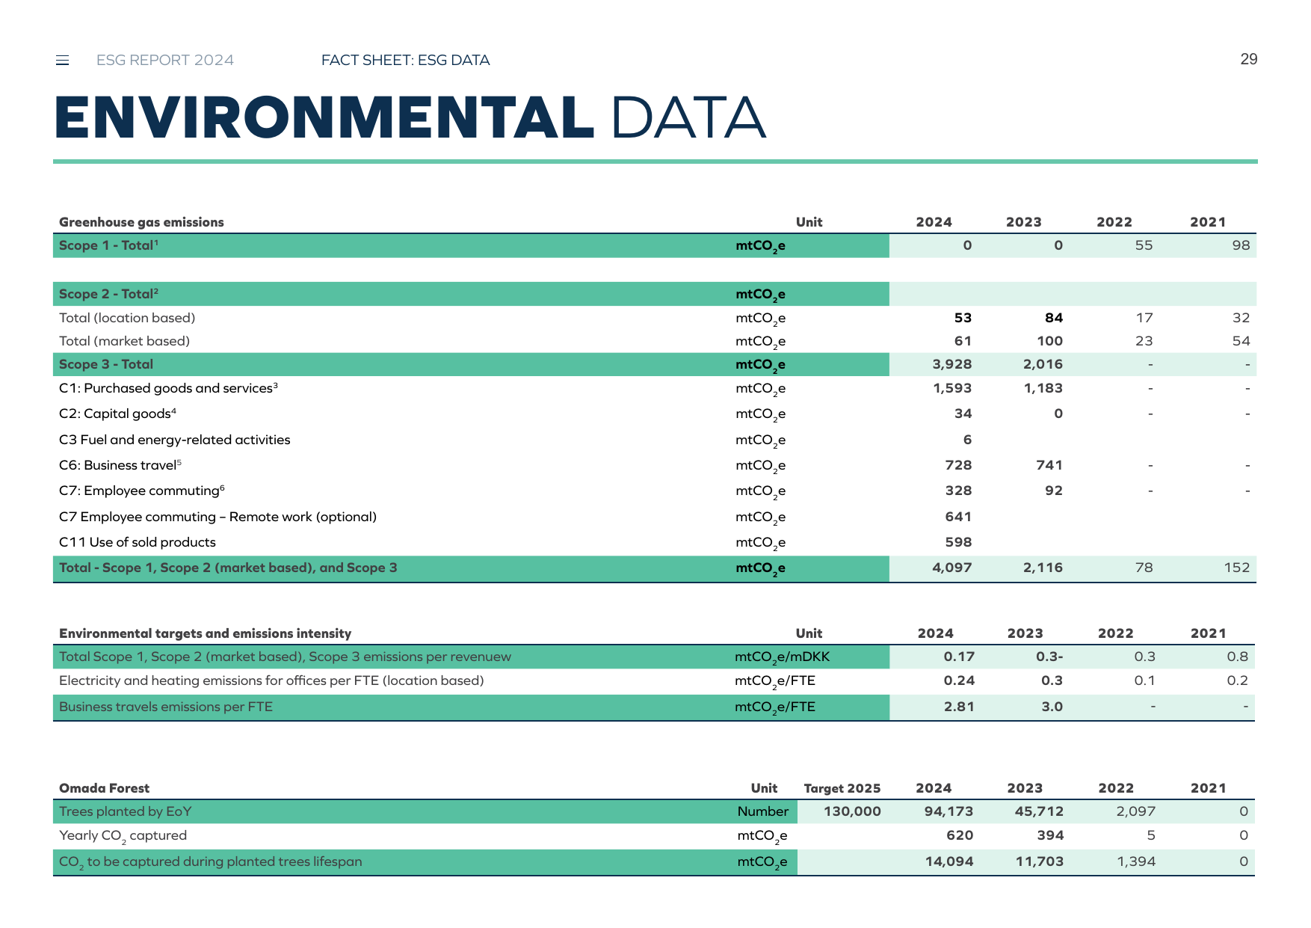Click Scope 3 2023 value 2,016
The height and width of the screenshot is (928, 1311).
coord(1043,364)
